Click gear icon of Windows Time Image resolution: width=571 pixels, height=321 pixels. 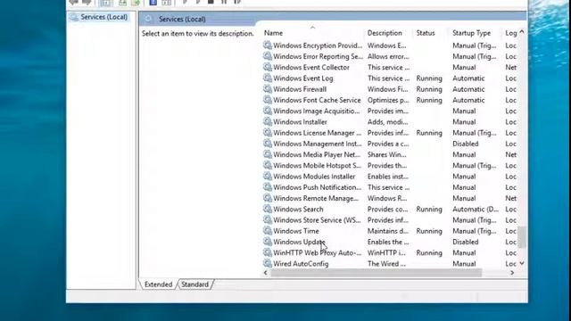(x=268, y=231)
